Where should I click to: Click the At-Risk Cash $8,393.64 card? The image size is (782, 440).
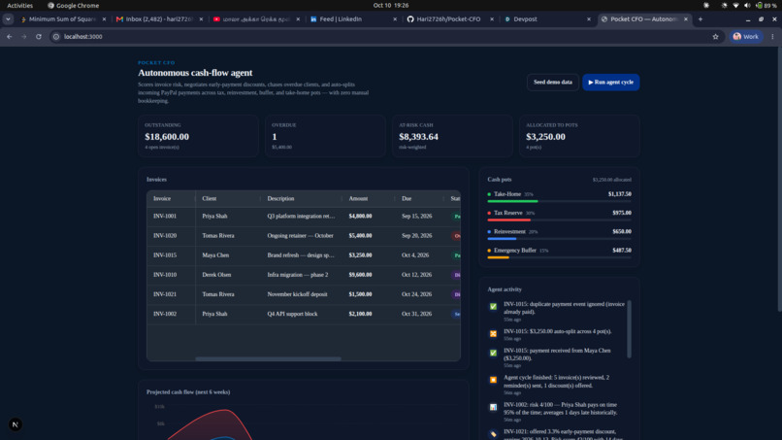click(452, 136)
